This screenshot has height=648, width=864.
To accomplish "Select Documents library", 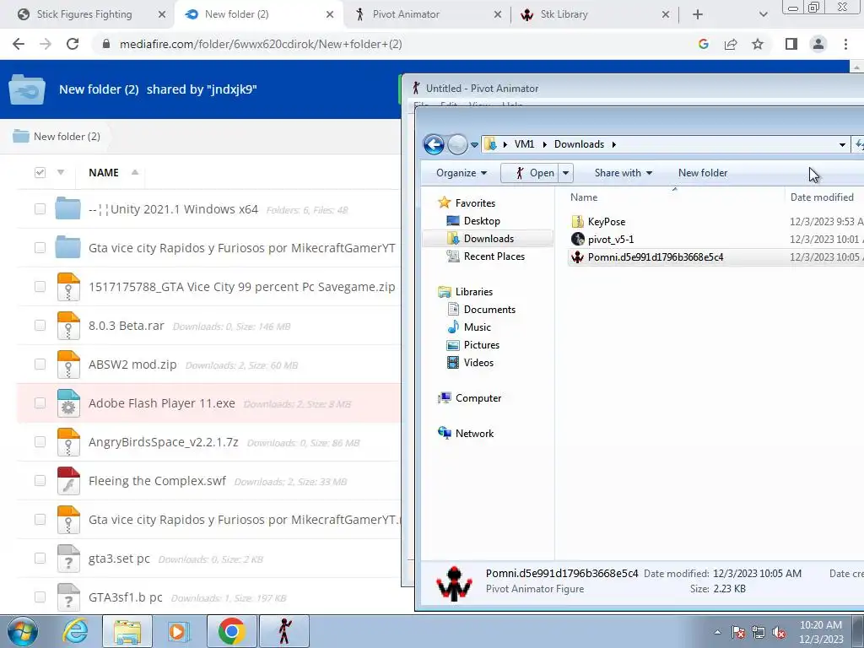I will coord(489,310).
